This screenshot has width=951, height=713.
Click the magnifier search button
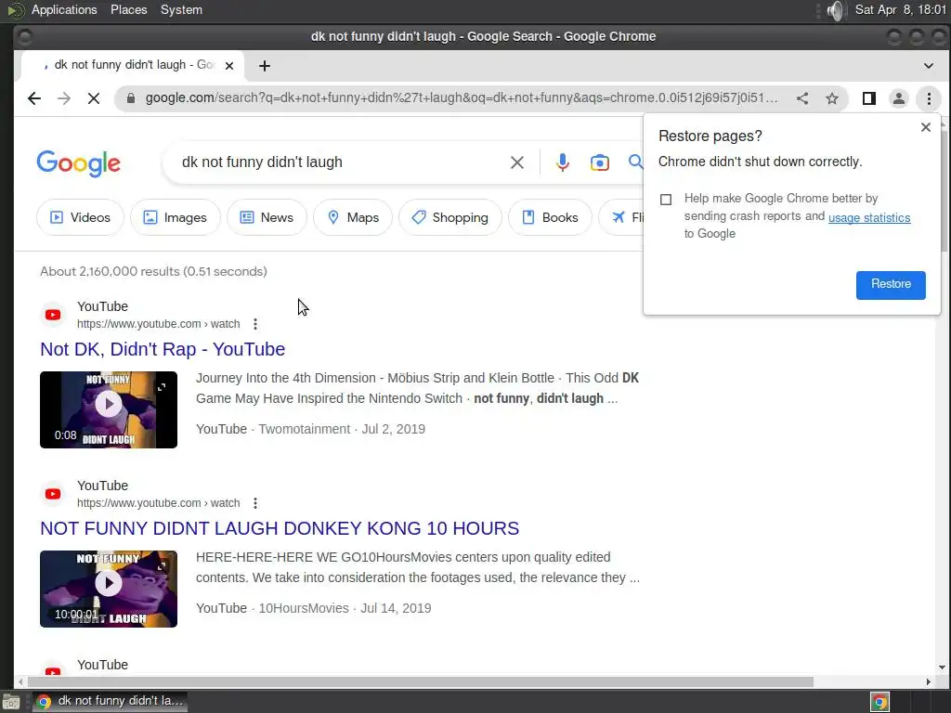(x=635, y=162)
